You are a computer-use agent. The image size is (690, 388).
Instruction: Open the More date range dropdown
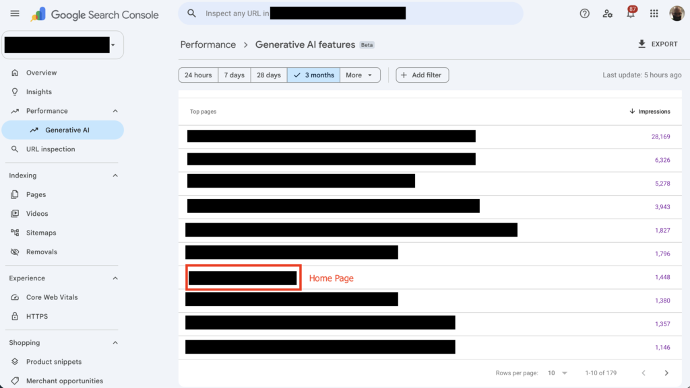click(x=360, y=75)
